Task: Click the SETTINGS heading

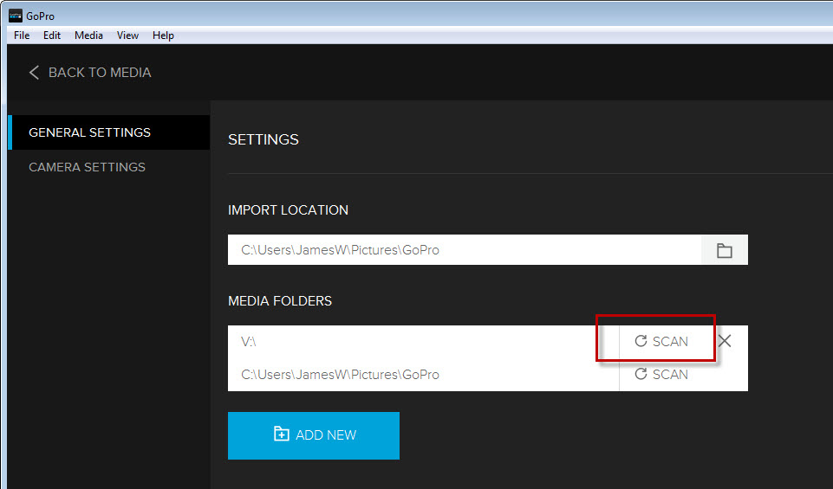Action: (263, 139)
